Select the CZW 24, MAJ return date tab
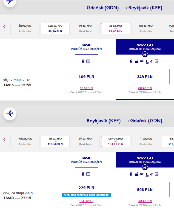 pyautogui.click(x=116, y=141)
